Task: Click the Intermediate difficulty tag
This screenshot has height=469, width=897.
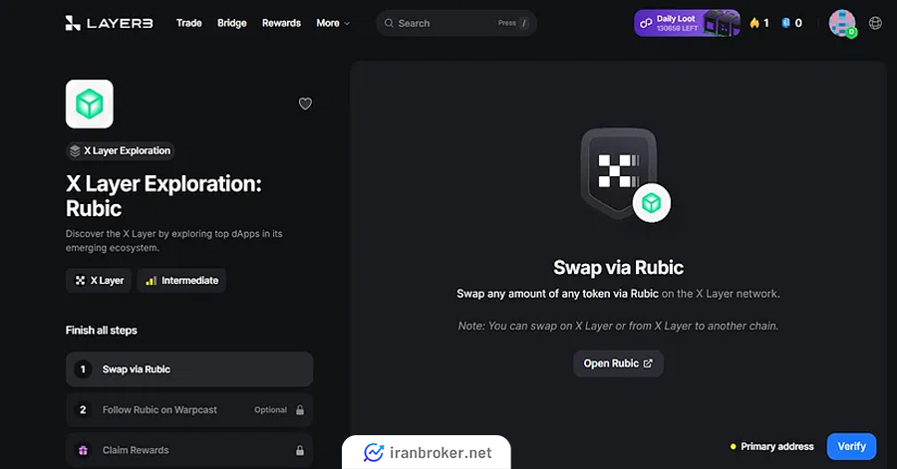Action: click(181, 281)
